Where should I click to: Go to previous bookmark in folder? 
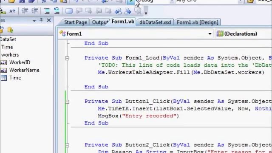click(99, 11)
